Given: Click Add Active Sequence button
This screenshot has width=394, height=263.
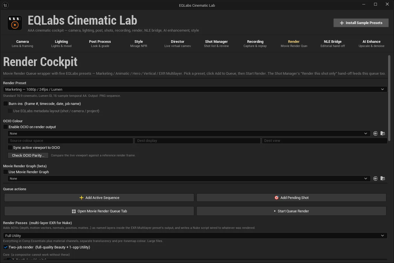Looking at the screenshot, I should [99, 198].
